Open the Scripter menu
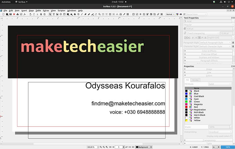 (x=61, y=10)
